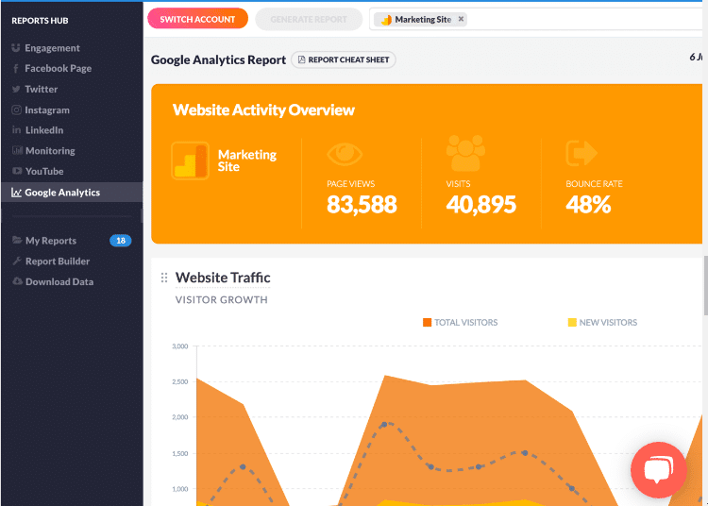
Task: Click the Monitoring bar-chart icon in sidebar
Action: (x=17, y=150)
